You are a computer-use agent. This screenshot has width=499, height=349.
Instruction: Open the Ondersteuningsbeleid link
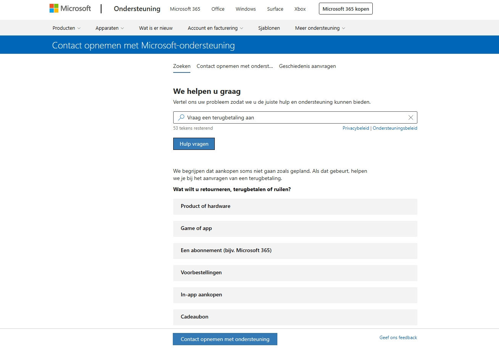click(395, 128)
